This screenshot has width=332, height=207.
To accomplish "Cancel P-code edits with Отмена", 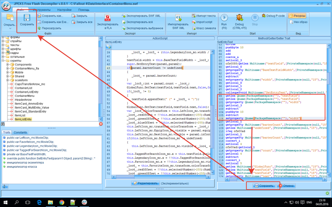I will coord(286,186).
